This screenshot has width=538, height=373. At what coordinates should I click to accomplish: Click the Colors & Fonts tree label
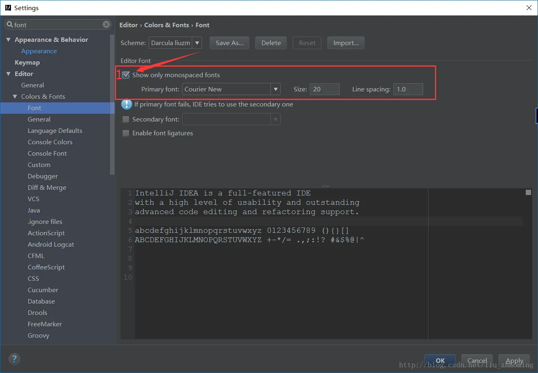coord(43,96)
